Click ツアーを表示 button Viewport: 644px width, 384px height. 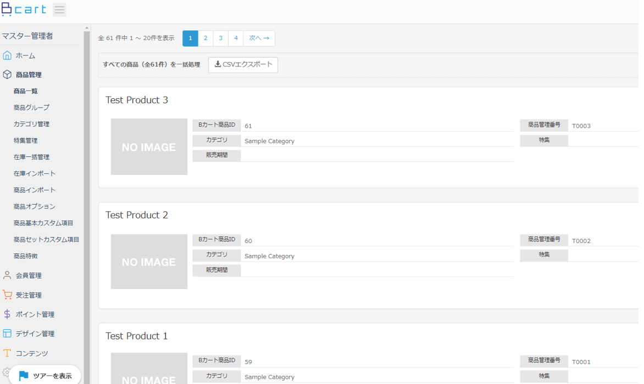(45, 375)
